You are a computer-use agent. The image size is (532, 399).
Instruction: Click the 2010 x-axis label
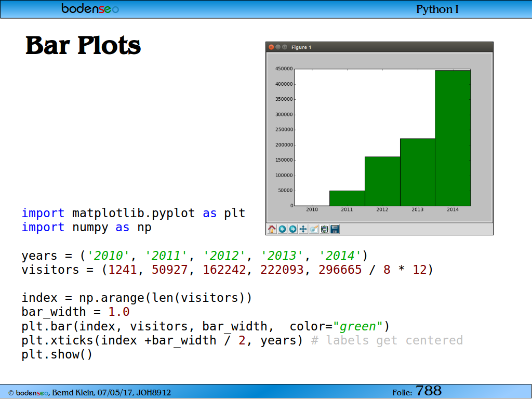[x=312, y=210]
